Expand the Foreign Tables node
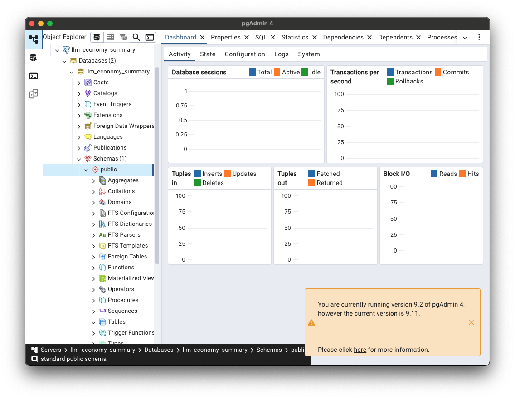The height and width of the screenshot is (399, 515). click(x=93, y=257)
